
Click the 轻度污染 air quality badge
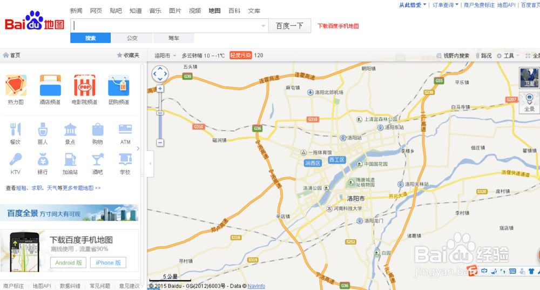click(241, 56)
